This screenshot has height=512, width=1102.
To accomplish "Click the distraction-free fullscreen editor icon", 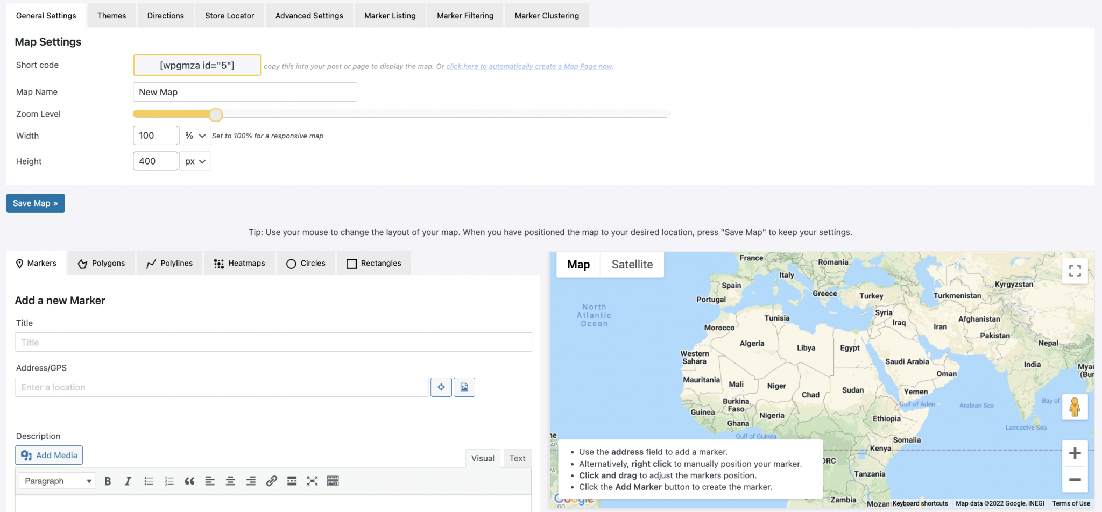I will click(312, 480).
